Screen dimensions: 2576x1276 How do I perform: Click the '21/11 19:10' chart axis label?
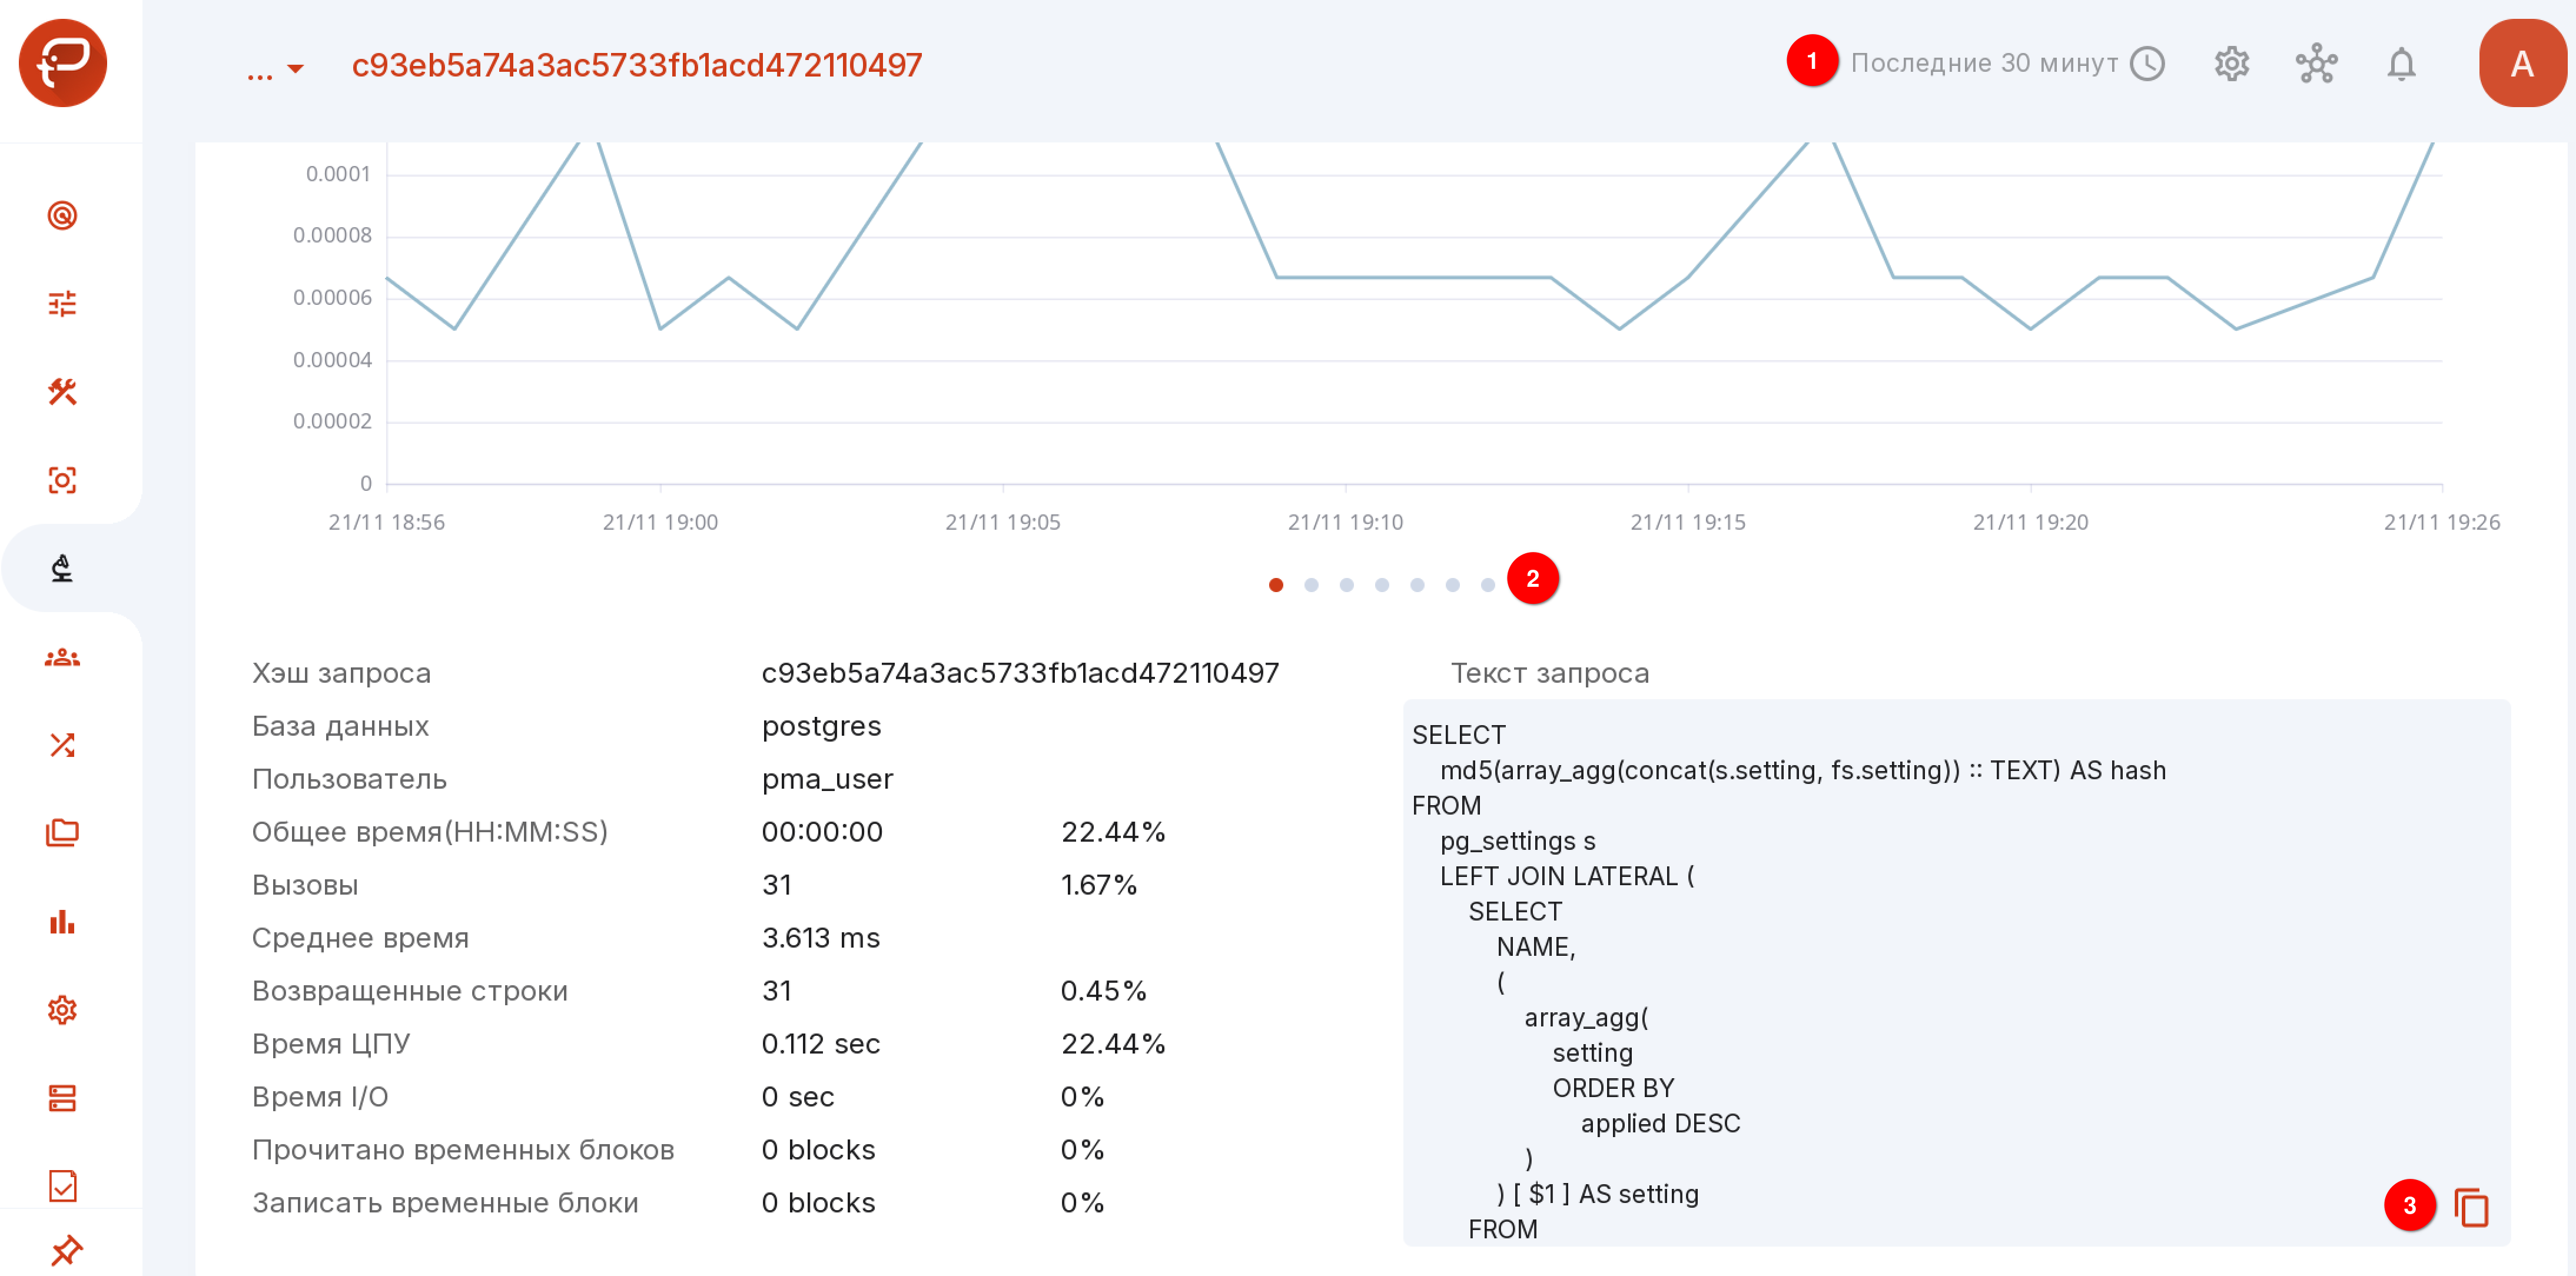pos(1345,522)
